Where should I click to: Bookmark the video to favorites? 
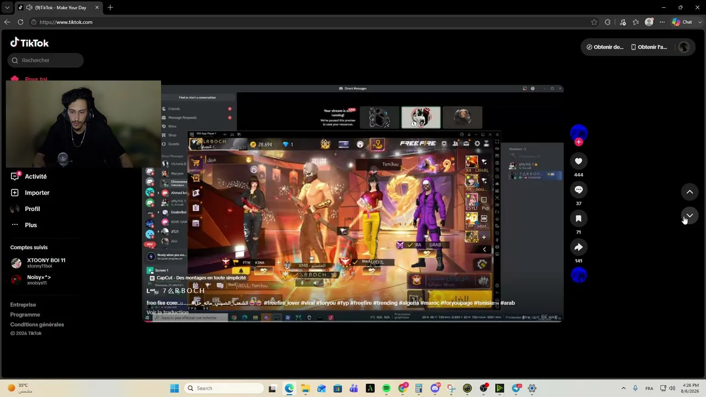tap(579, 218)
